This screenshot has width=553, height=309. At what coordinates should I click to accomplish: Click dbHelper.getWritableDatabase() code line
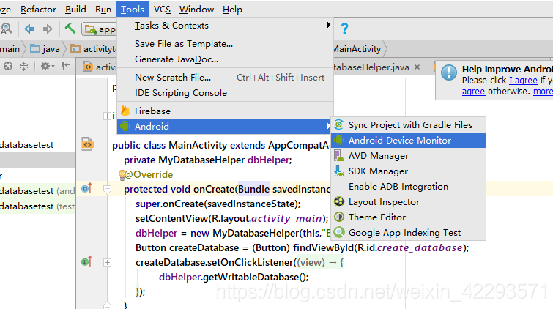click(x=234, y=278)
